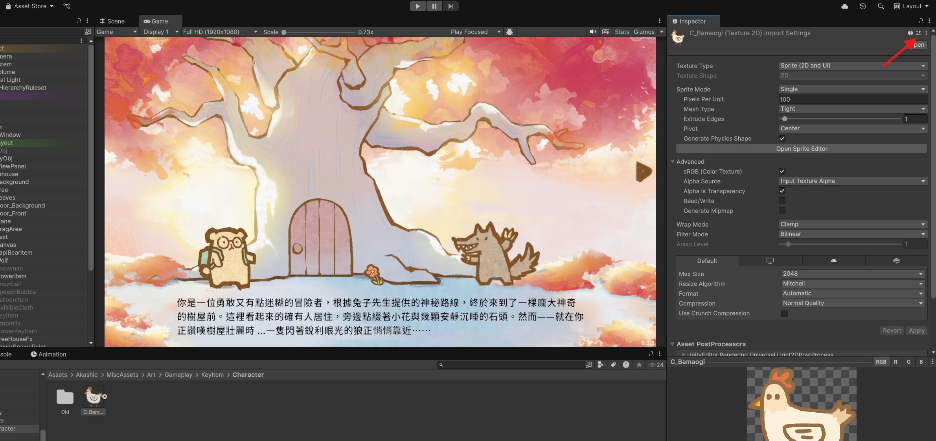This screenshot has width=936, height=441.
Task: Open the Animation tab
Action: 49,354
